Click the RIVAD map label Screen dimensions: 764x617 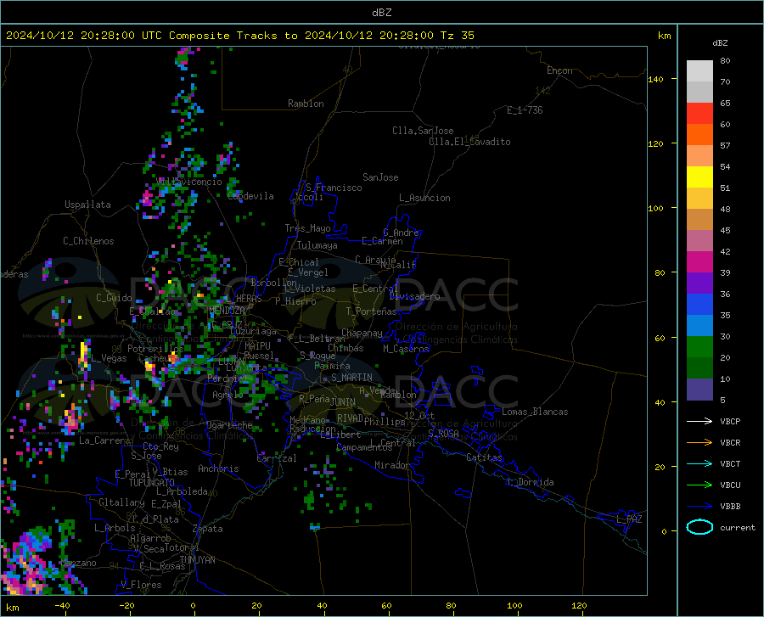point(350,418)
